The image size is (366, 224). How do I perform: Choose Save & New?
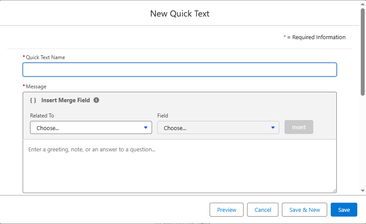click(x=305, y=210)
